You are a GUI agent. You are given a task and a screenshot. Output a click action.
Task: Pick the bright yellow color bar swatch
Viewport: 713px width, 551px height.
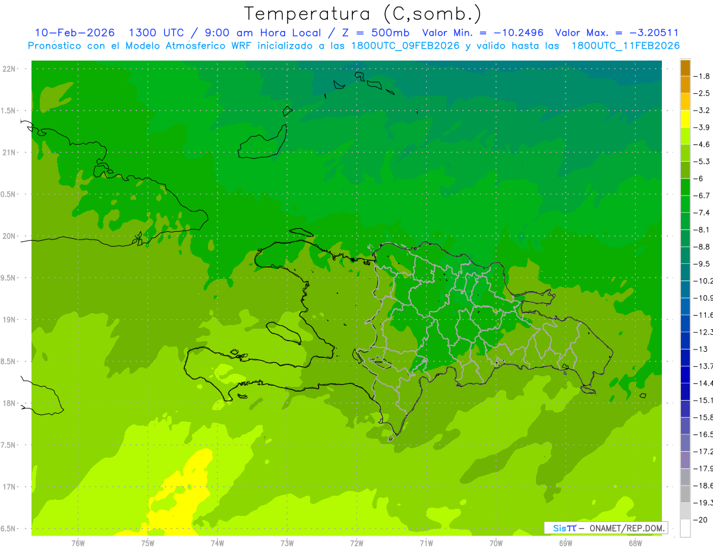click(685, 119)
